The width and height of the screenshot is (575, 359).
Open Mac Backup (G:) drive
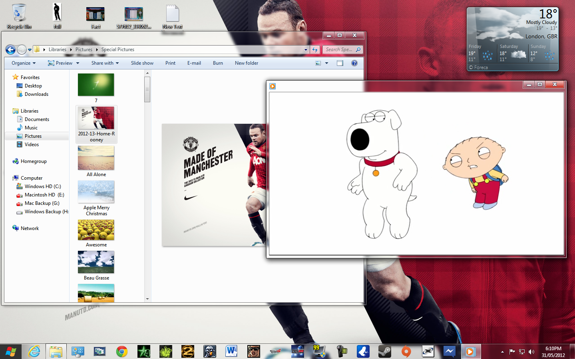click(42, 203)
